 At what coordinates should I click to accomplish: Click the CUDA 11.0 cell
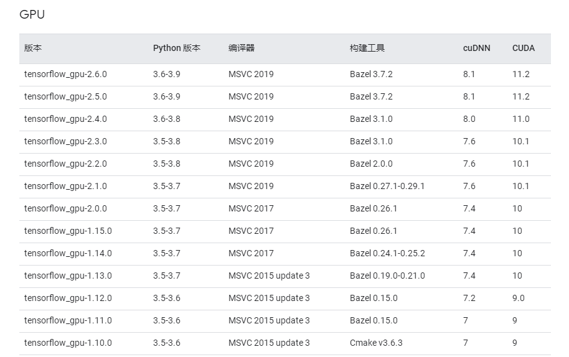[520, 119]
